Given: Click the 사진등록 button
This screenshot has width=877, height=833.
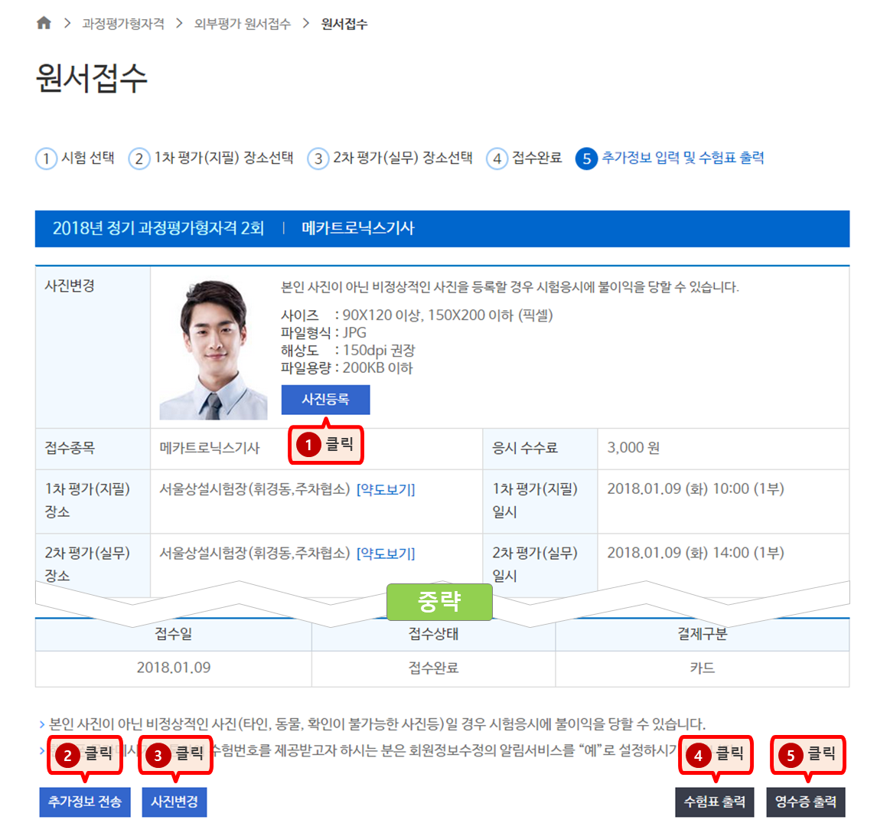Looking at the screenshot, I should point(325,400).
